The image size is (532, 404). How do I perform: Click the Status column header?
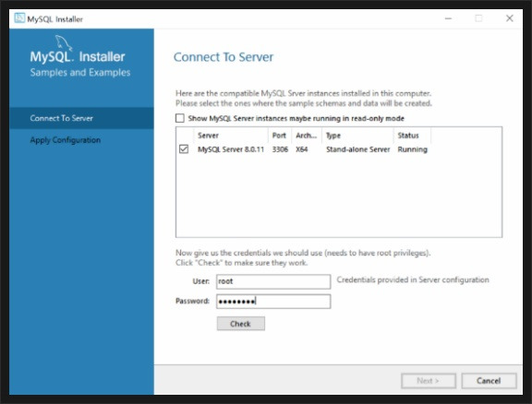tap(412, 136)
